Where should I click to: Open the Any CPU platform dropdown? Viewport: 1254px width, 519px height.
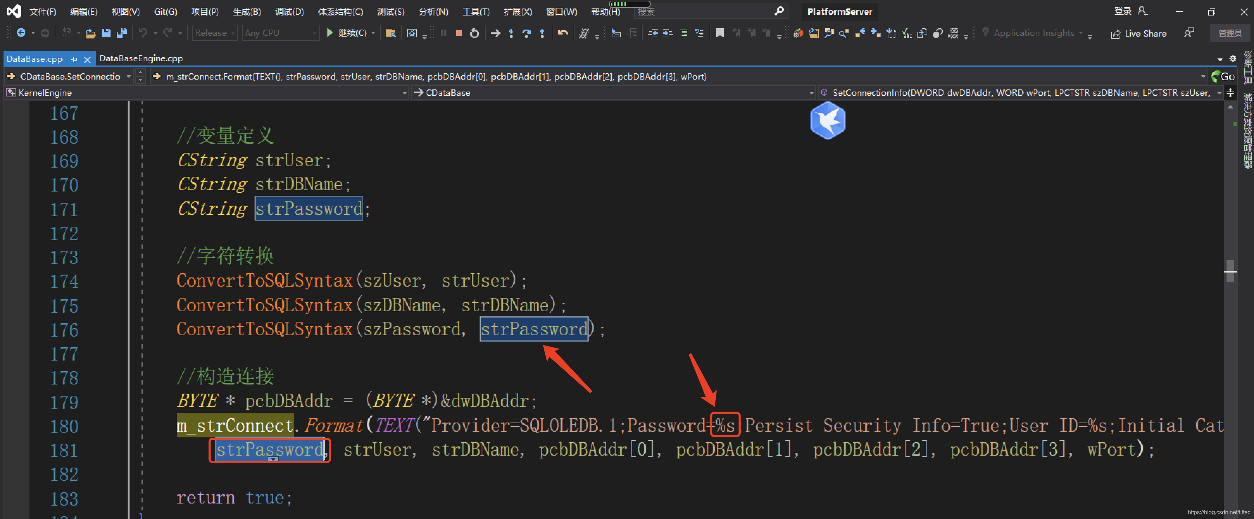click(280, 33)
